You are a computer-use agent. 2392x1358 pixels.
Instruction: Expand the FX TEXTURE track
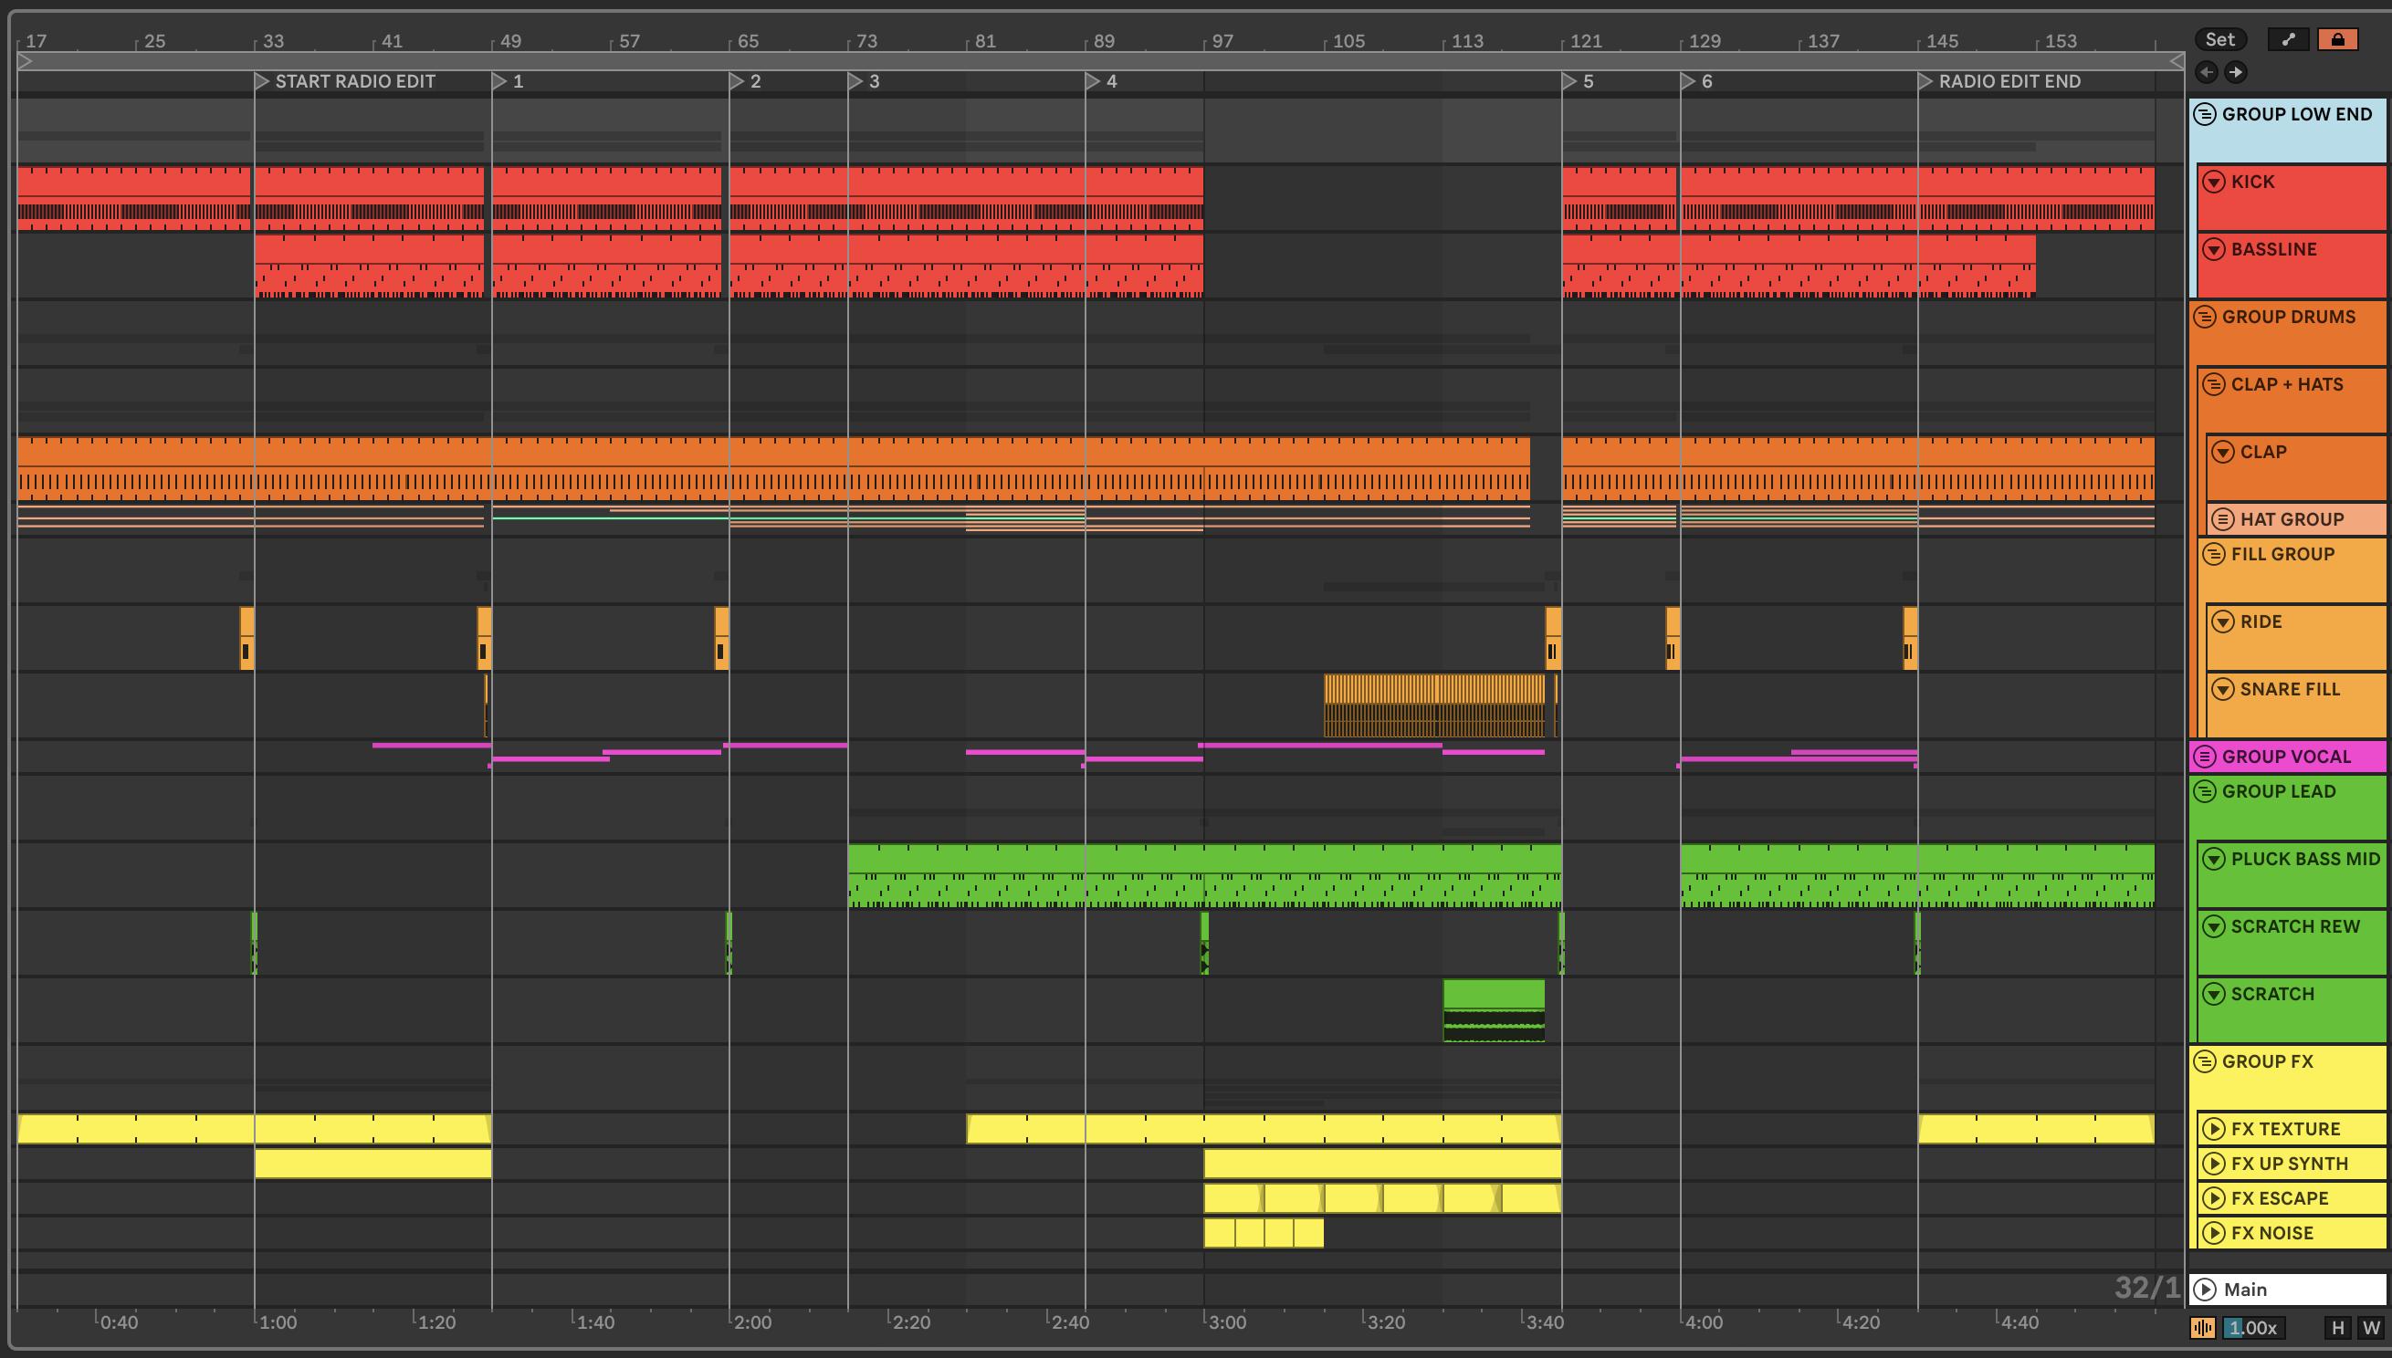[x=2214, y=1129]
